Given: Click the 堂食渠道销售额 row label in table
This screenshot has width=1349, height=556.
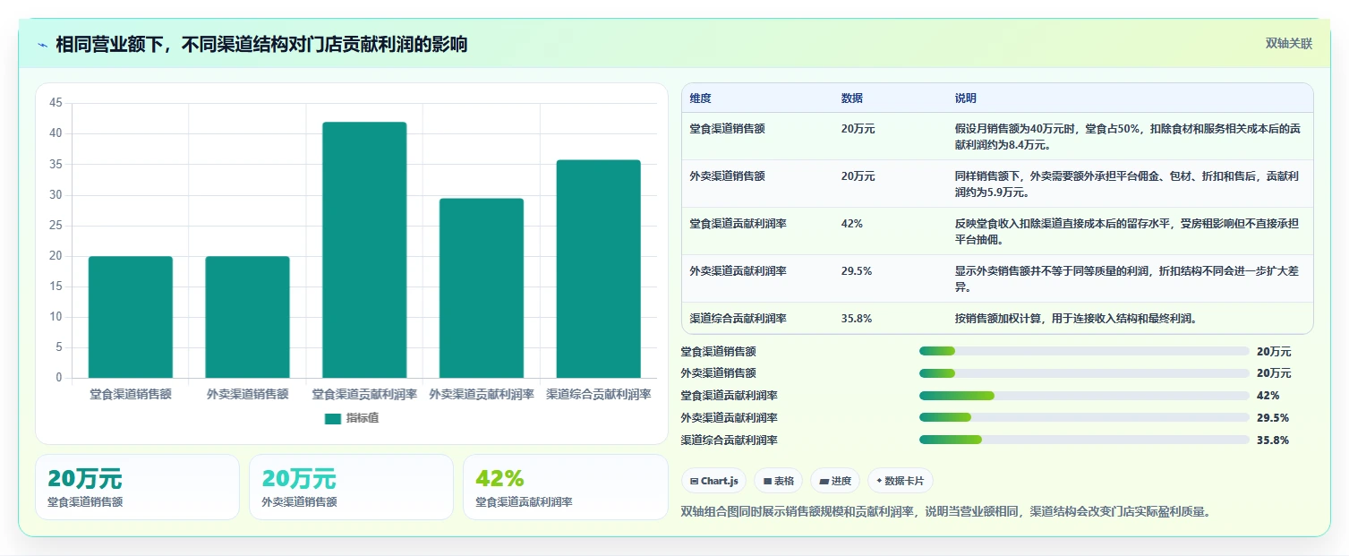Looking at the screenshot, I should [x=727, y=129].
